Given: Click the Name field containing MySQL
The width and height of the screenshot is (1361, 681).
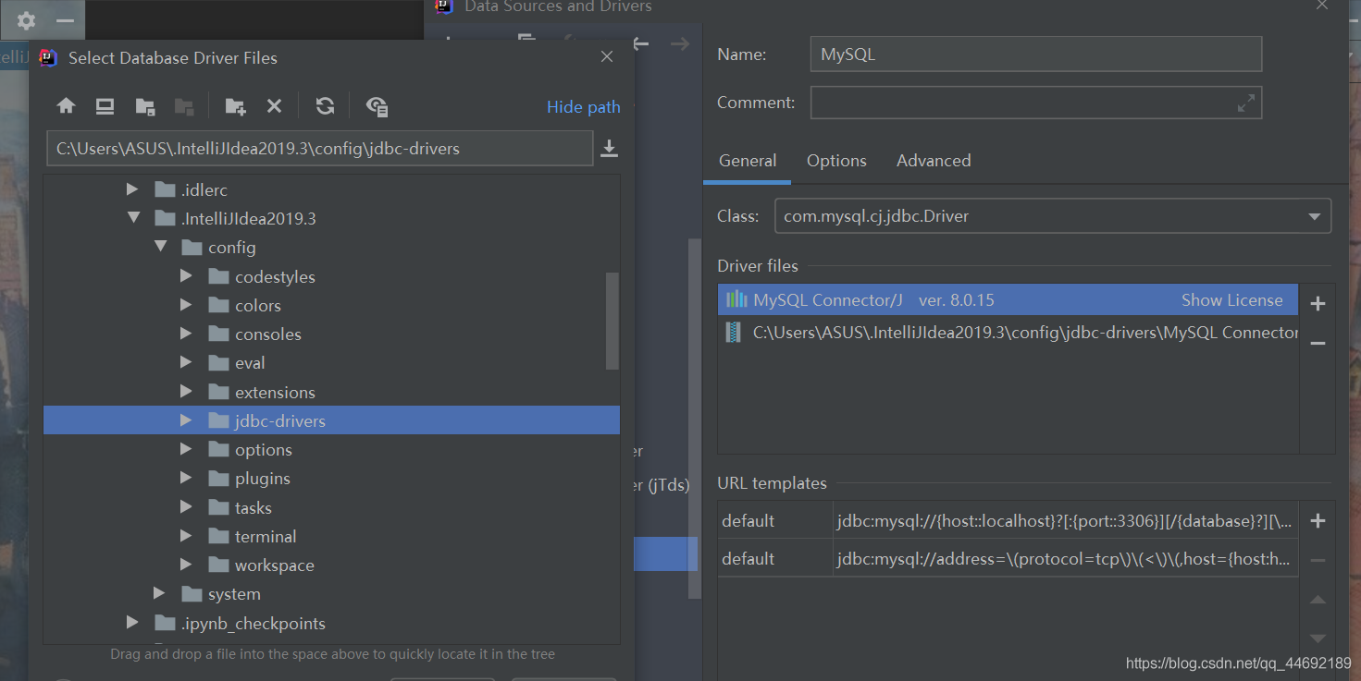Looking at the screenshot, I should click(x=1036, y=55).
